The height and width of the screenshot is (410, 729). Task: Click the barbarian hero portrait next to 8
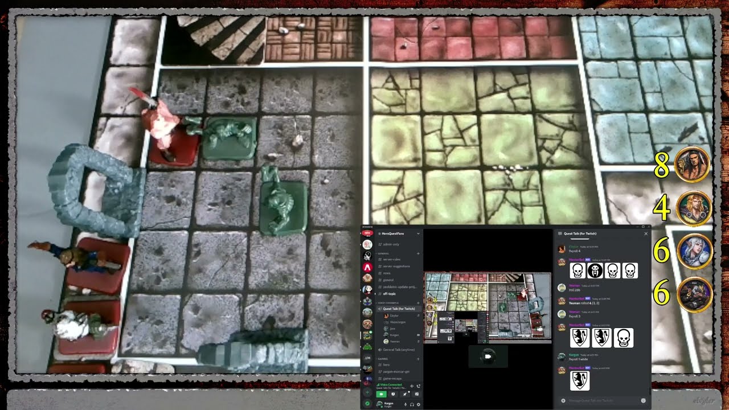pyautogui.click(x=693, y=165)
